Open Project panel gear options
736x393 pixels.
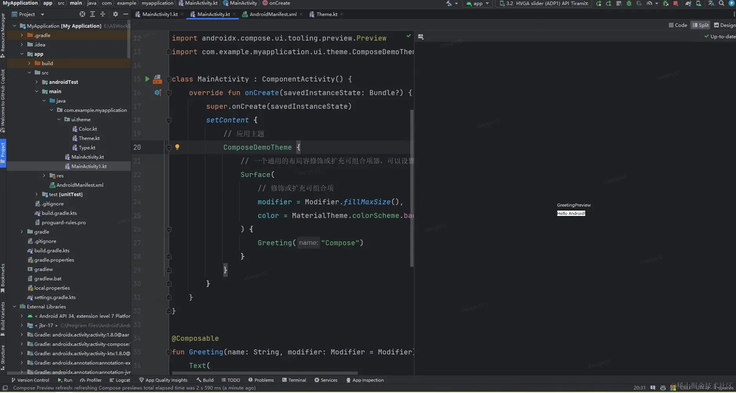[116, 14]
